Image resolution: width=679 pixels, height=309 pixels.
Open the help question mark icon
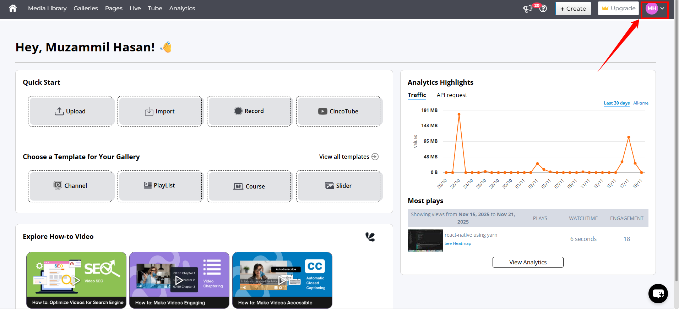coord(543,9)
